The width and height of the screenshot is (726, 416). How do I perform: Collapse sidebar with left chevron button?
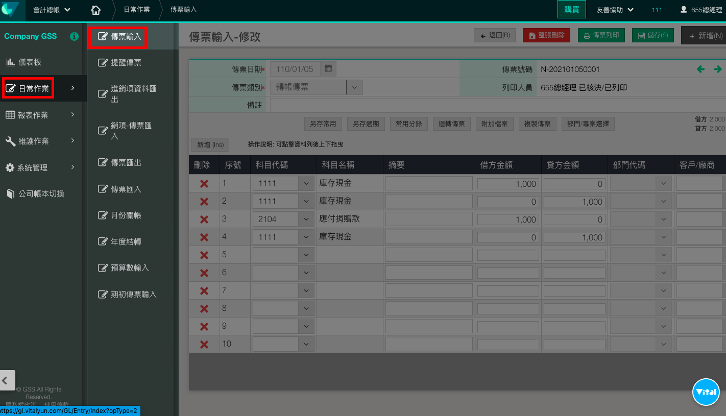[x=7, y=380]
